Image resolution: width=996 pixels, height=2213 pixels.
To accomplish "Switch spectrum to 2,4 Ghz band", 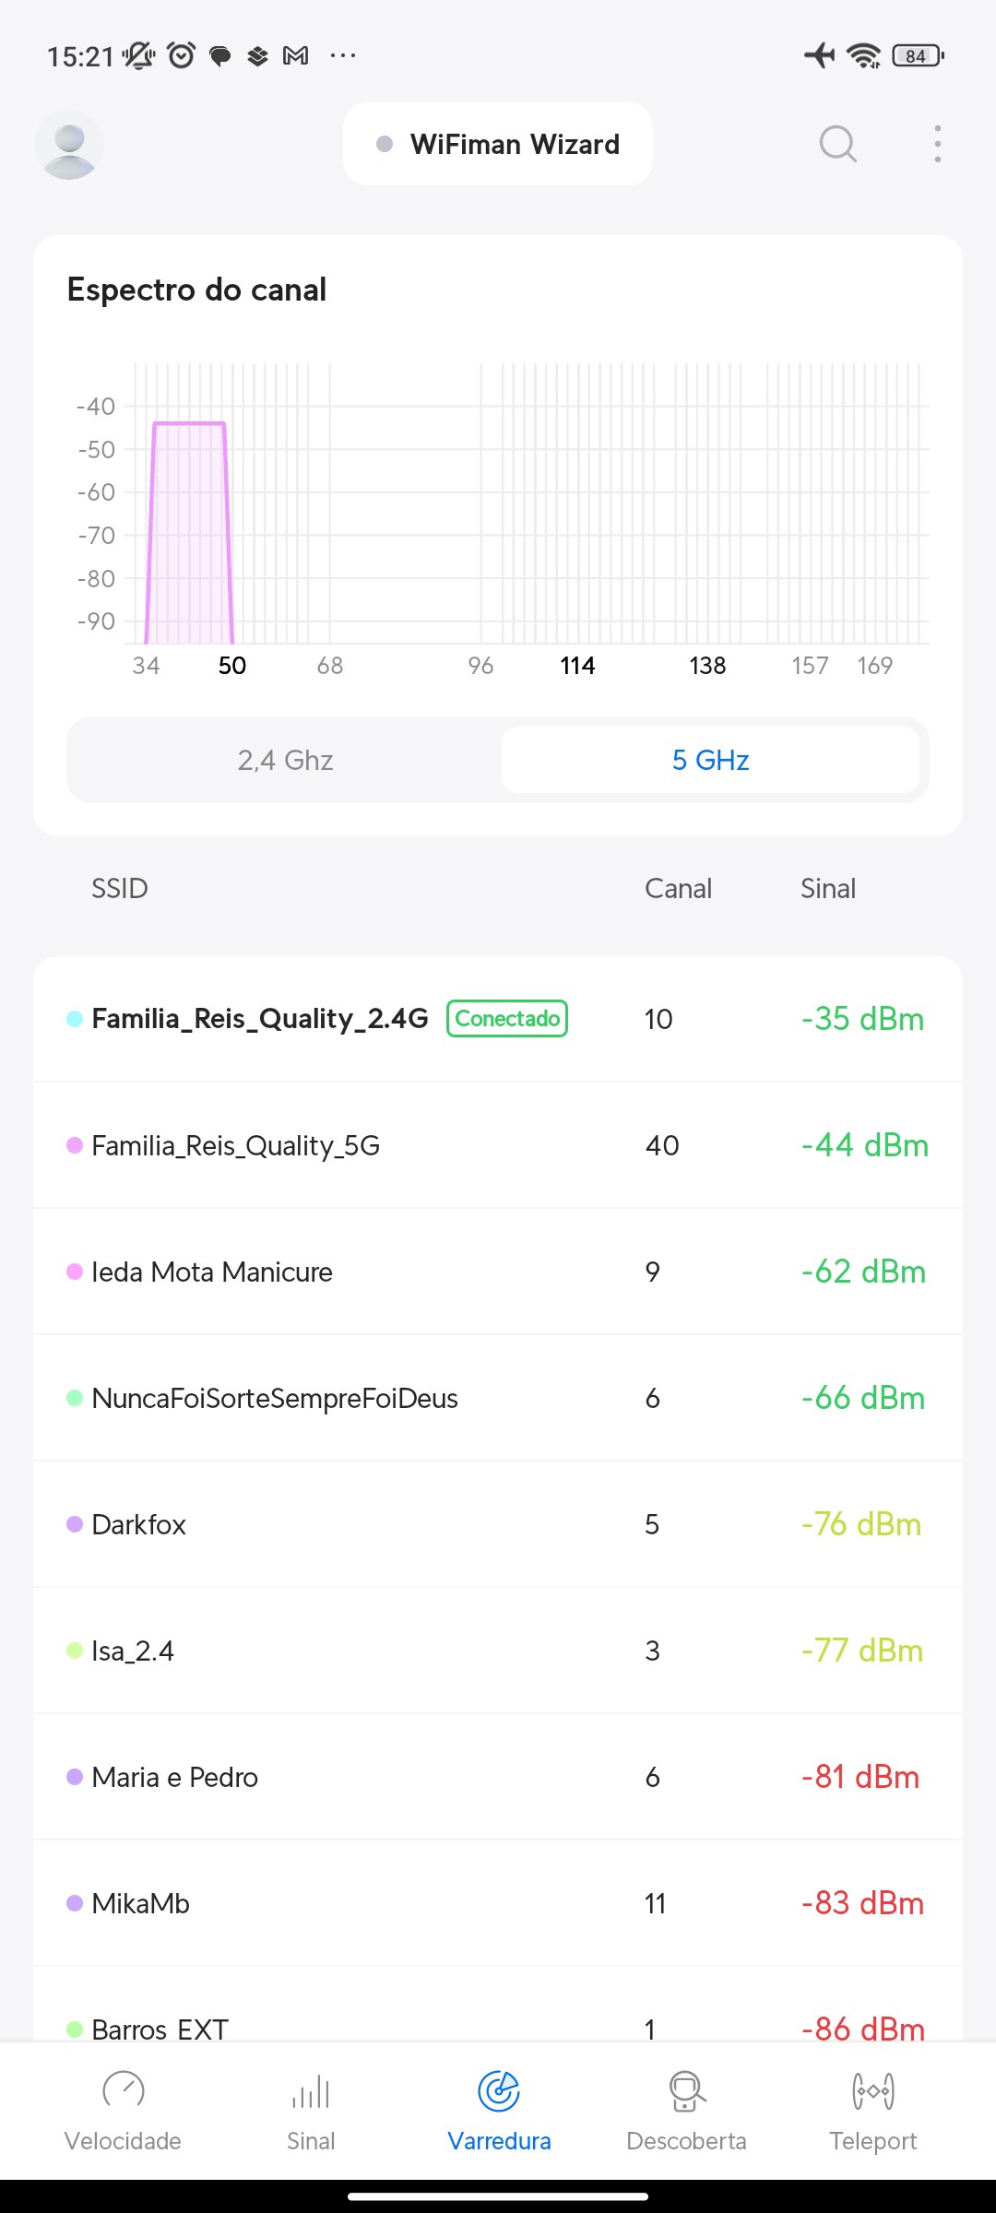I will [x=285, y=760].
